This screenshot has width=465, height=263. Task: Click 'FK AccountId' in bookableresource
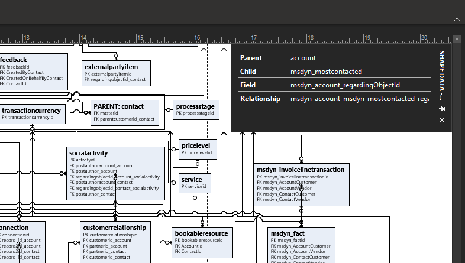click(x=188, y=246)
